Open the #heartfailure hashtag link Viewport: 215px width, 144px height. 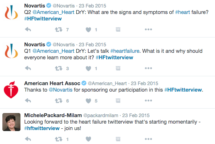pos(125,51)
